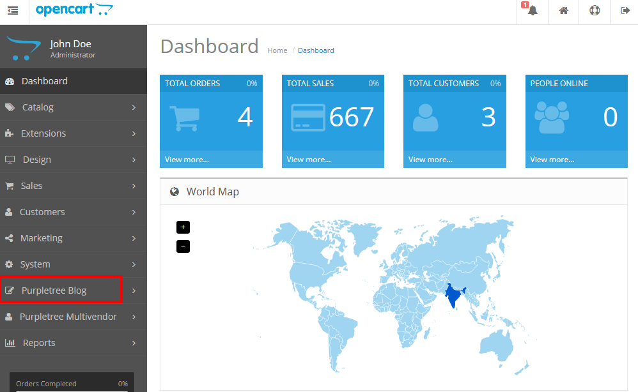The width and height of the screenshot is (638, 392).
Task: Click the Total Sales value 667
Action: pyautogui.click(x=352, y=117)
